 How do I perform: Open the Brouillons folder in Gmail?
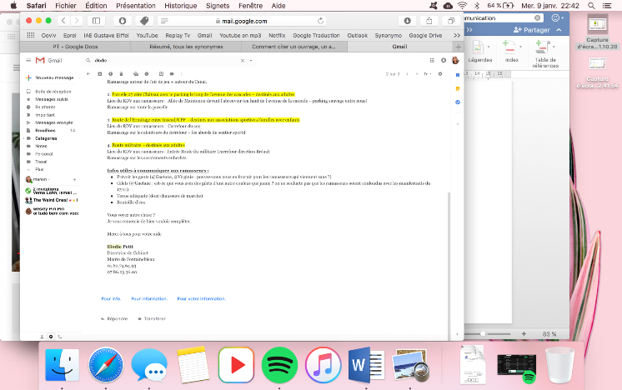[45, 130]
